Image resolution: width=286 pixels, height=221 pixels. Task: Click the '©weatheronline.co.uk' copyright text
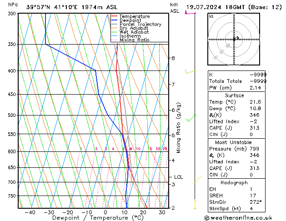pos(238,218)
